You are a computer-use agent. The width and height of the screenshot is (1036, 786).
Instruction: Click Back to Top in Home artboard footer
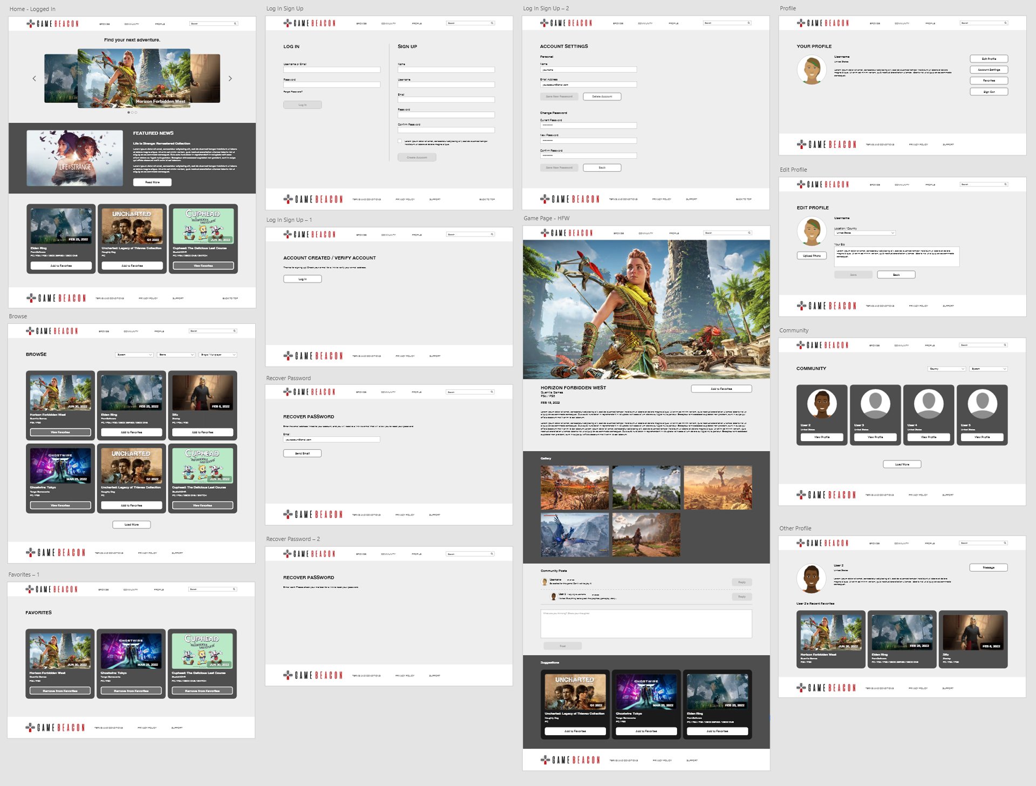coord(230,299)
